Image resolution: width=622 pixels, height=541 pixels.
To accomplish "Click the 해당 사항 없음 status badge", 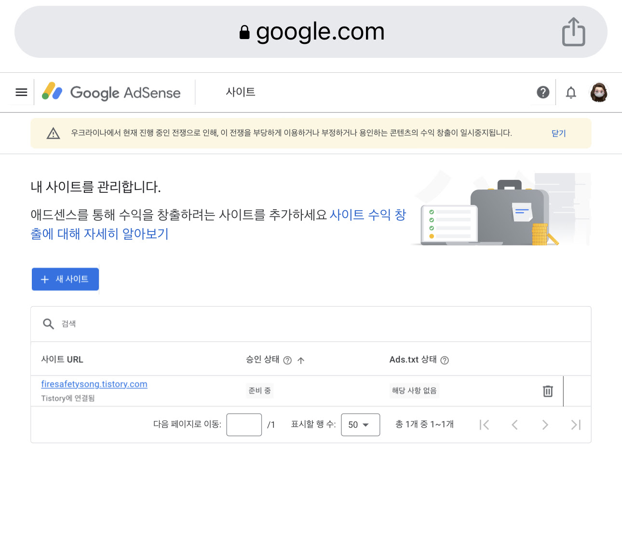I will (414, 391).
